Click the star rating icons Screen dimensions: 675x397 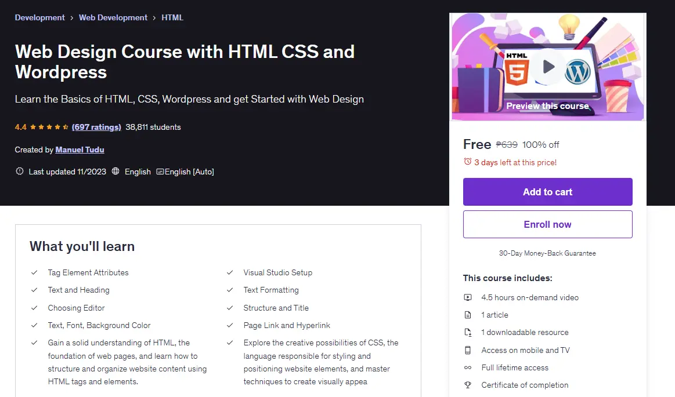pos(49,127)
